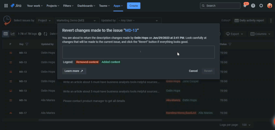This screenshot has height=130, width=275.
Task: Click Alis Maries in the MD-16 row
Action: (48, 100)
